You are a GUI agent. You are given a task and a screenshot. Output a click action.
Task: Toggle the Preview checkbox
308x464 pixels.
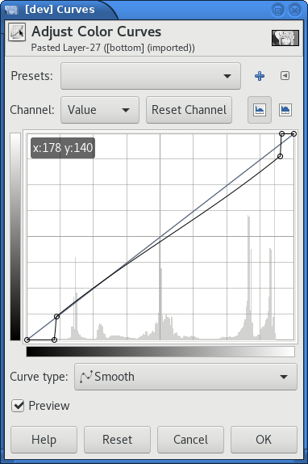(18, 406)
